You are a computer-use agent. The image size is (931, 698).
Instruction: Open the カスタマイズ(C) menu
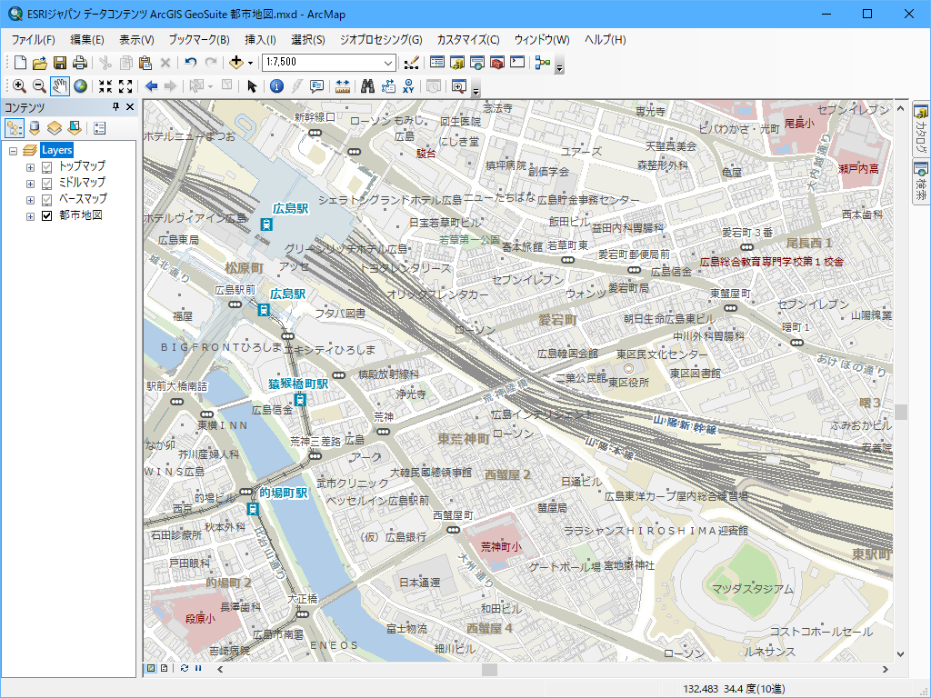pos(468,40)
